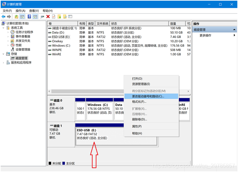Select the WINPE volume row
This screenshot has height=172, width=238.
point(119,50)
